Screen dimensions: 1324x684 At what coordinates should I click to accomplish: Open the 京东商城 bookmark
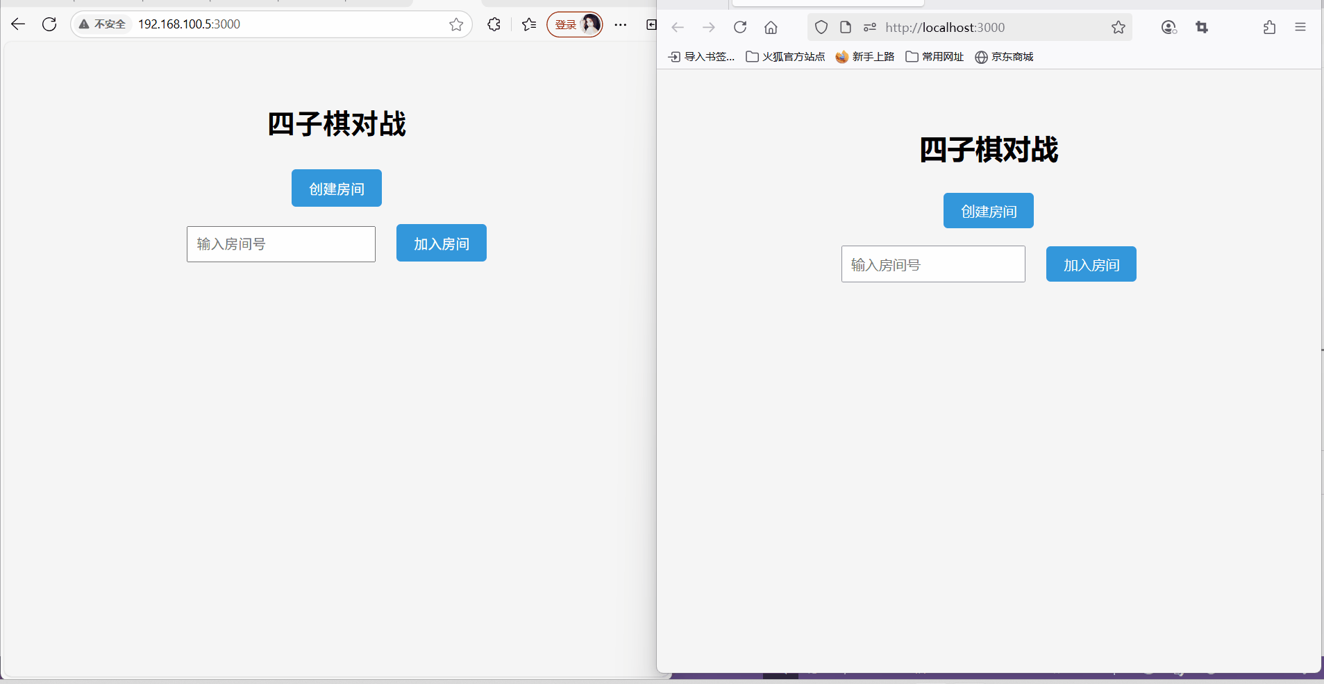[x=1005, y=57]
